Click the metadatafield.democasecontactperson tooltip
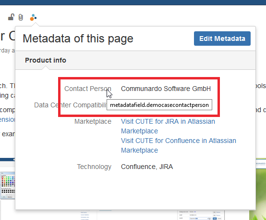 point(159,105)
